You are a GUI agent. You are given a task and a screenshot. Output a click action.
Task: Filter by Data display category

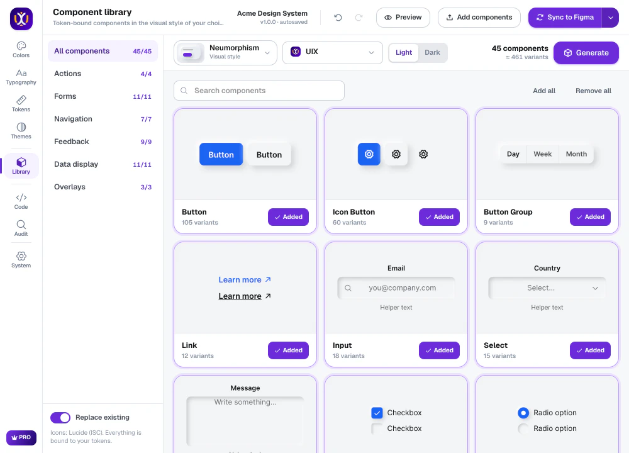(x=103, y=164)
